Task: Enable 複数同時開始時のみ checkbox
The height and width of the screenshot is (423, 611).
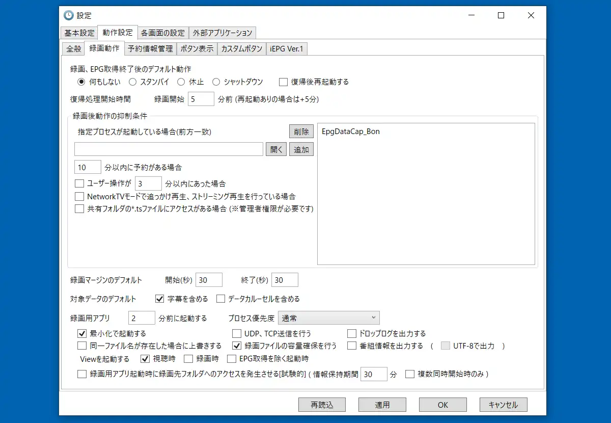Action: click(409, 374)
